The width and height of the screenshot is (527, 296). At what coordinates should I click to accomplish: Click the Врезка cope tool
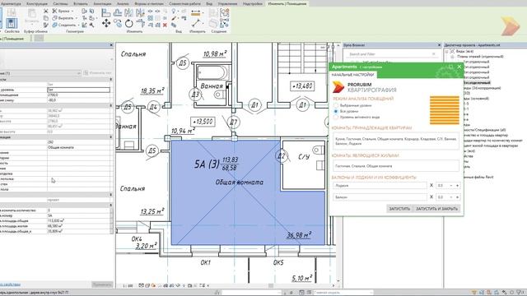point(63,11)
